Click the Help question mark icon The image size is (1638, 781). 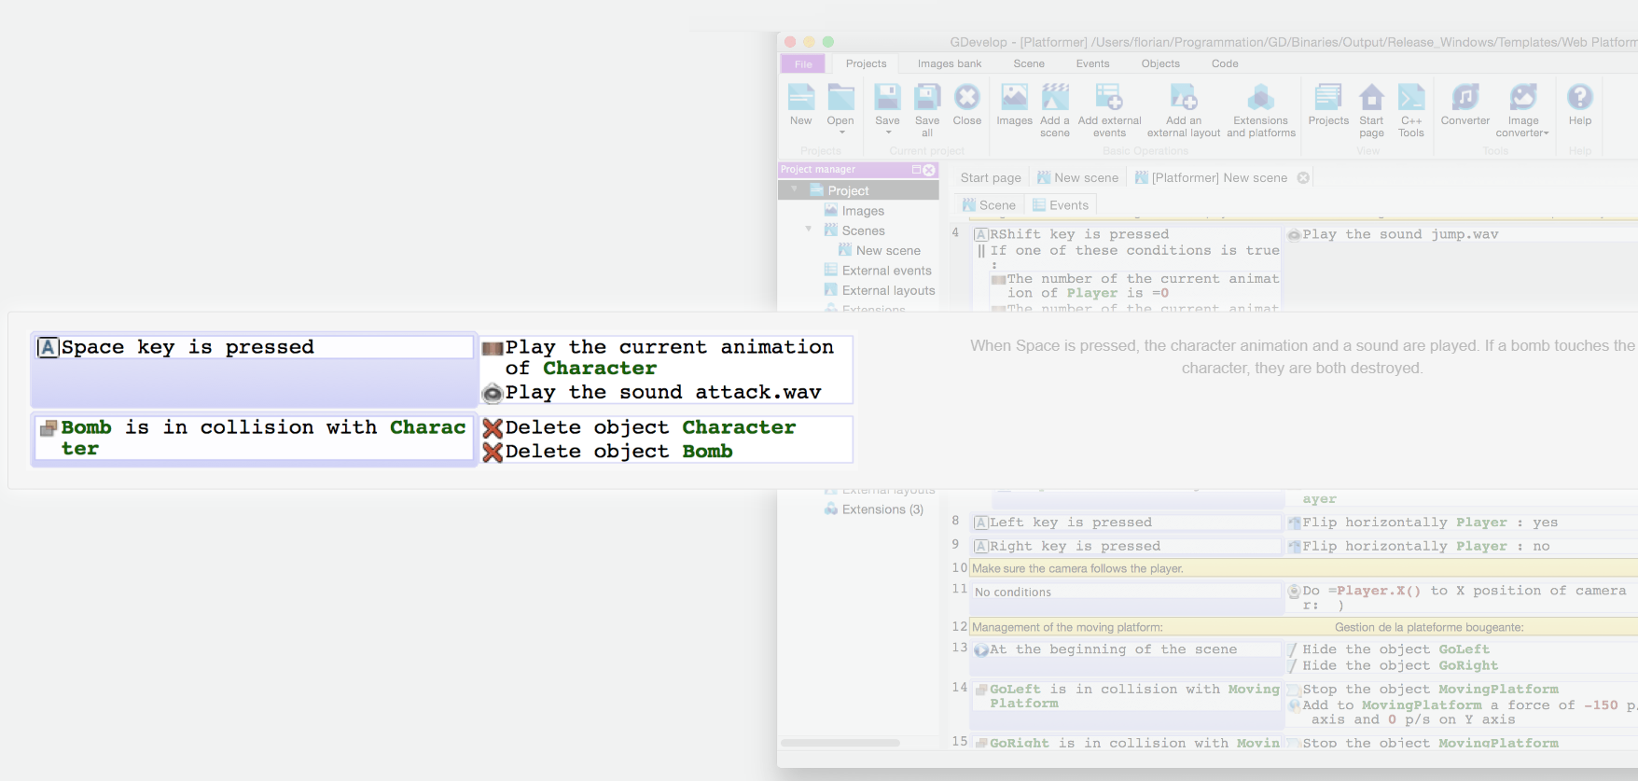click(1579, 98)
